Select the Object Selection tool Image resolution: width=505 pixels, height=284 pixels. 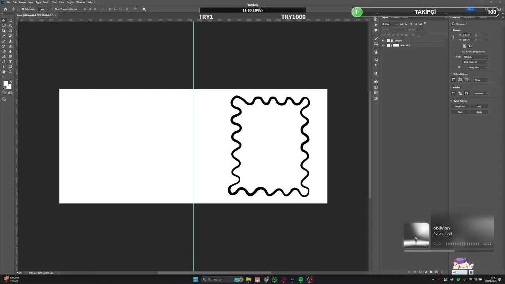point(10,26)
